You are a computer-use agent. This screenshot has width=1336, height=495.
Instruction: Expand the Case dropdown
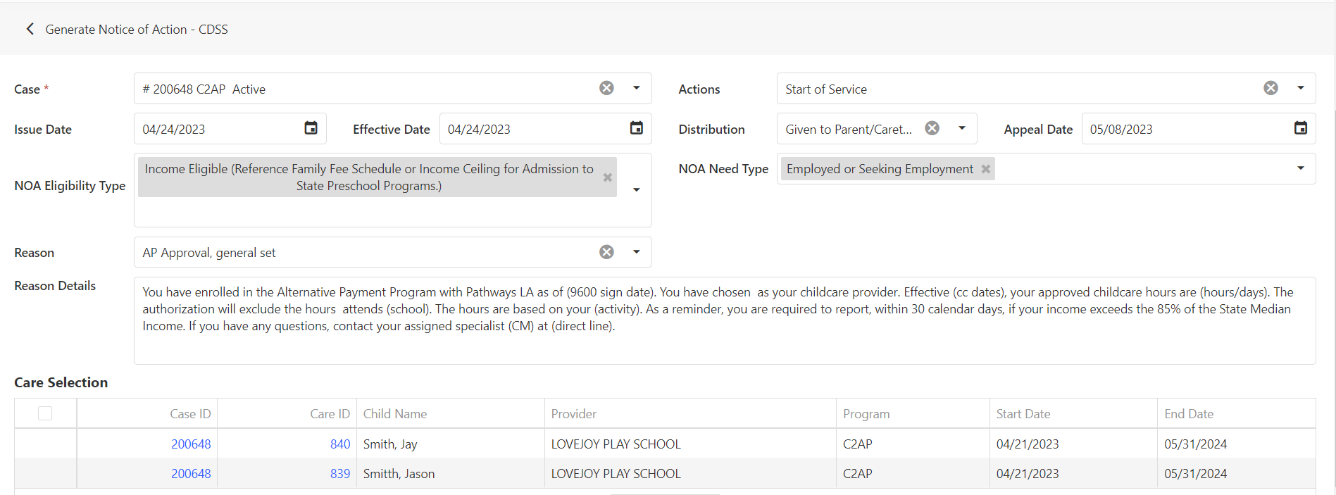pos(636,88)
